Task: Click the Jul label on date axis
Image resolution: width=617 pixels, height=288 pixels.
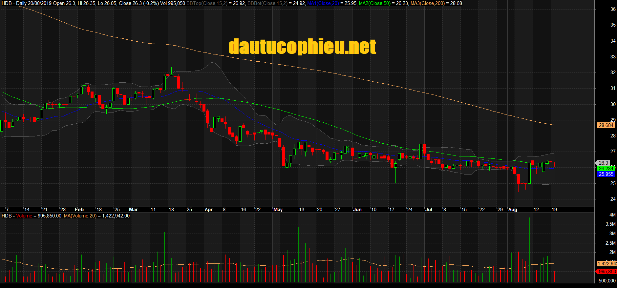Action: coord(429,210)
